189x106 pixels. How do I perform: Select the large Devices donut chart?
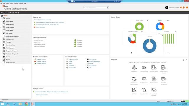(x=150, y=46)
